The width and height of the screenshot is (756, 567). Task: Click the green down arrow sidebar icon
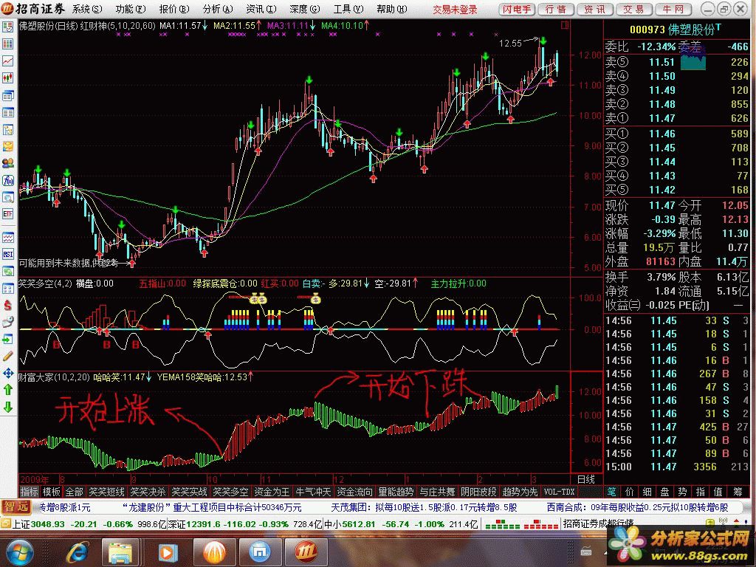click(7, 408)
